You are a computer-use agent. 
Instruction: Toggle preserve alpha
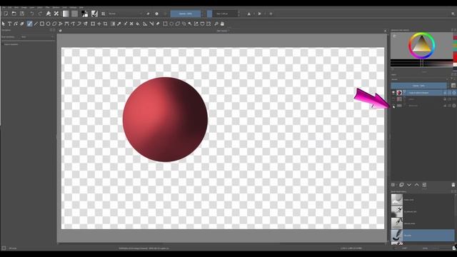[x=157, y=14]
